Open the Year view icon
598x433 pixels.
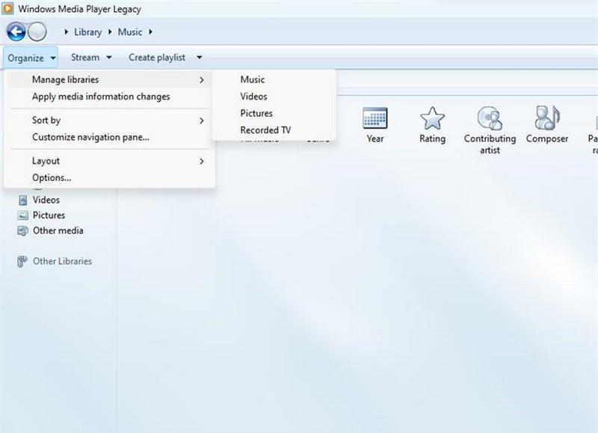click(x=375, y=118)
